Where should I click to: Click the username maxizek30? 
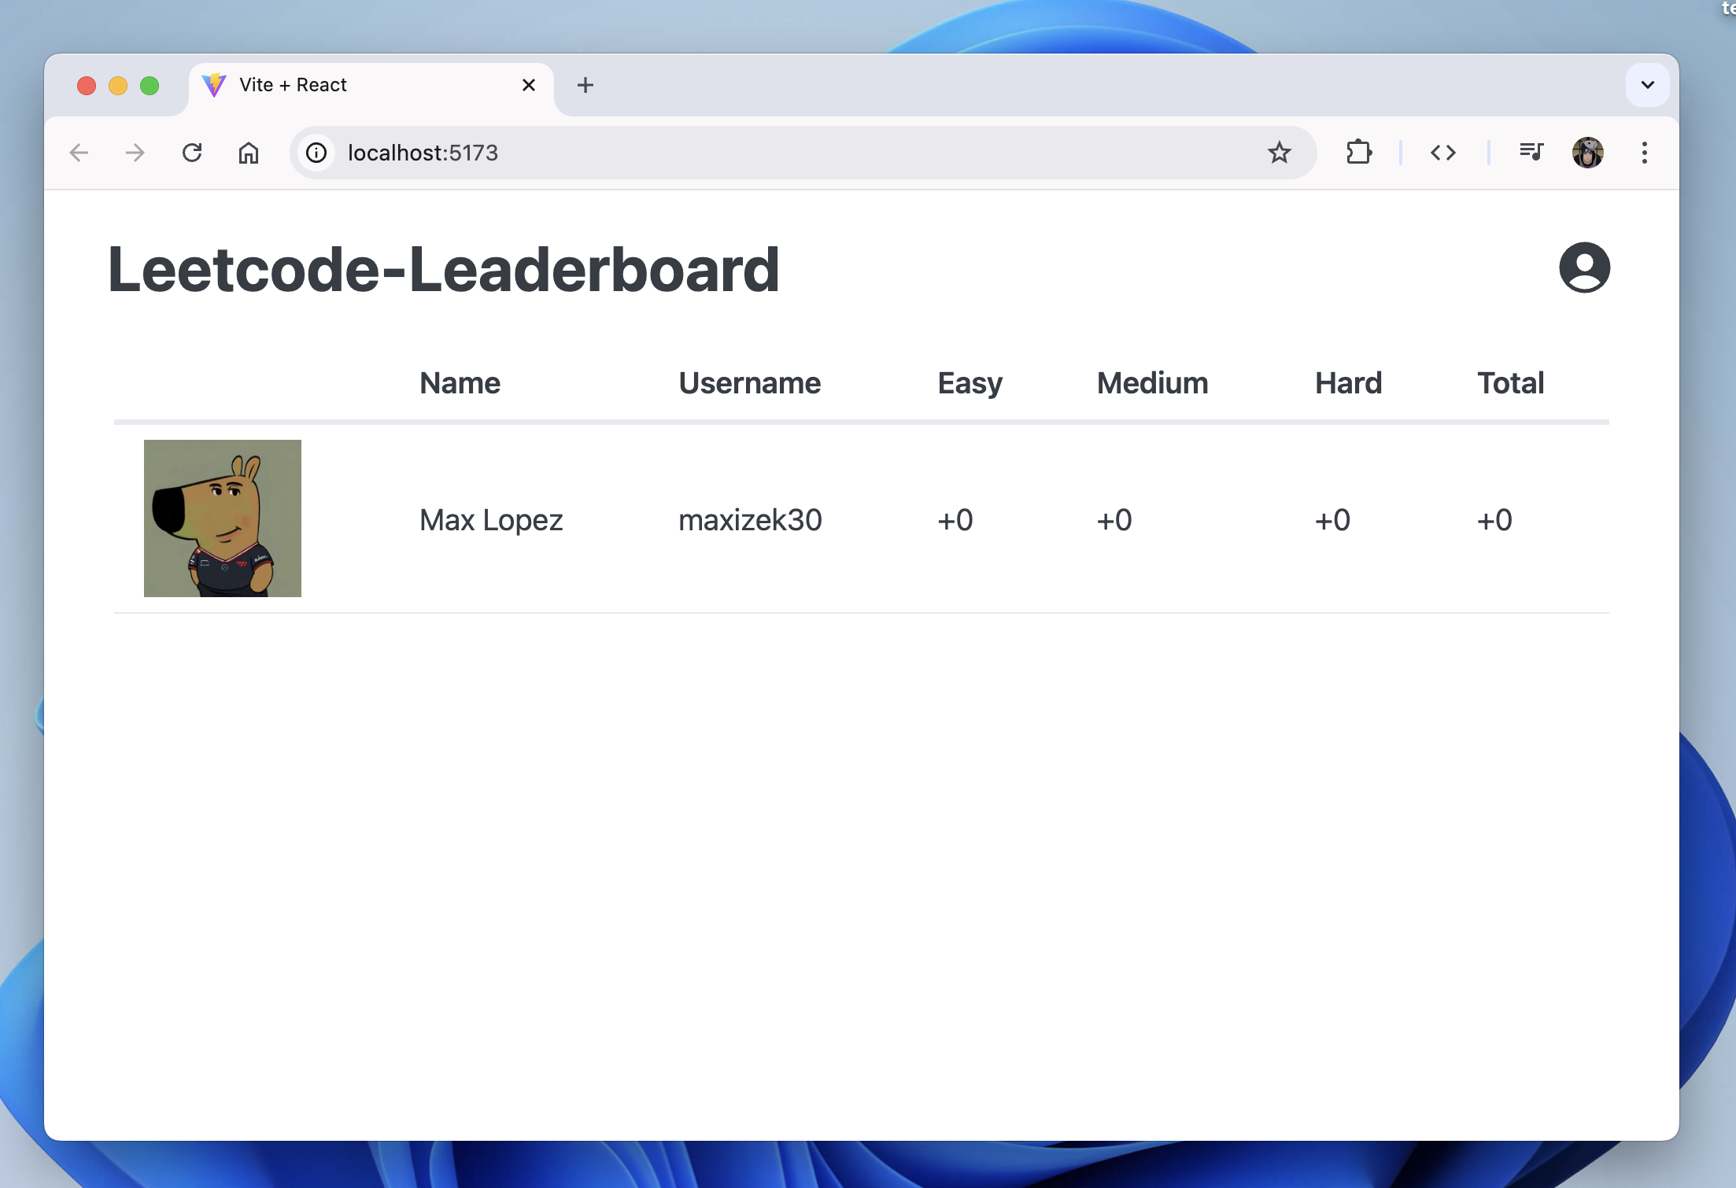pos(751,520)
